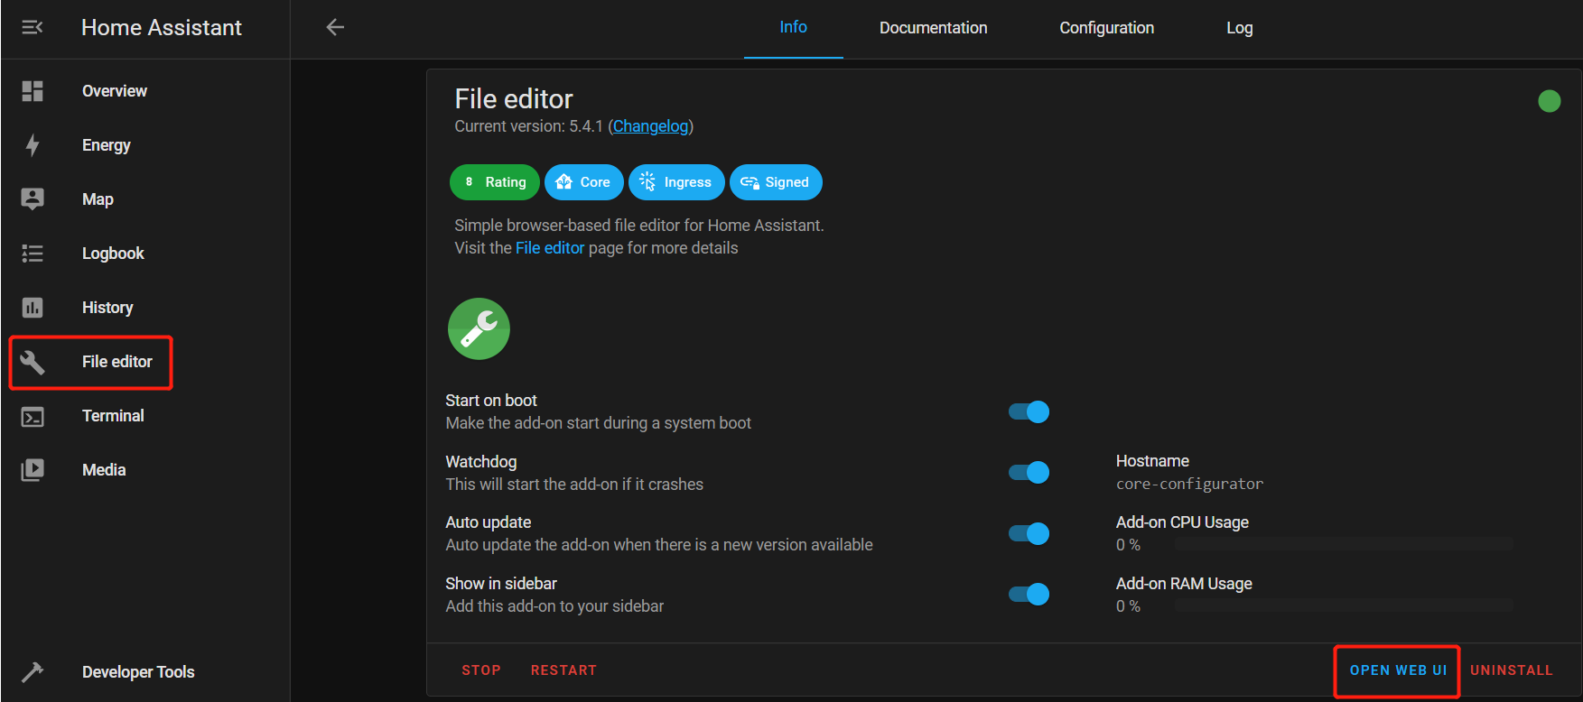Screen dimensions: 1583x702
Task: Click the green File editor add-on logo
Action: tap(479, 328)
